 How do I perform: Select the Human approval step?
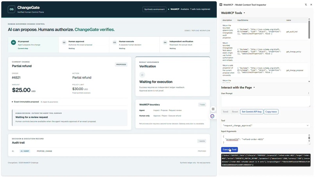pos(84,45)
